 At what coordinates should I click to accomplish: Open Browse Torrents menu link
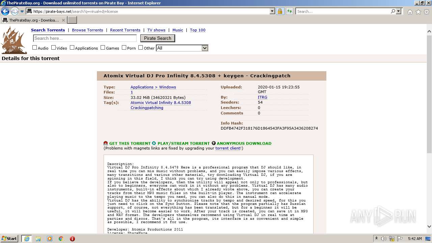[x=87, y=30]
